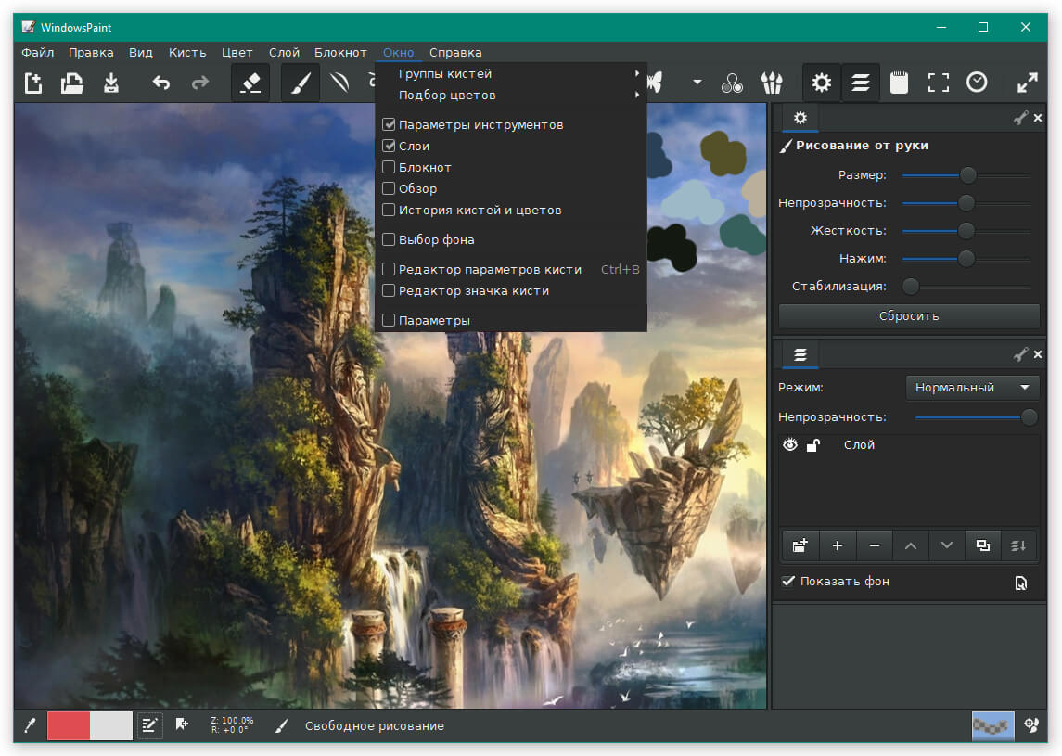Viewport: 1062px width, 756px height.
Task: Open the Слой menu in menu bar
Action: 284,52
